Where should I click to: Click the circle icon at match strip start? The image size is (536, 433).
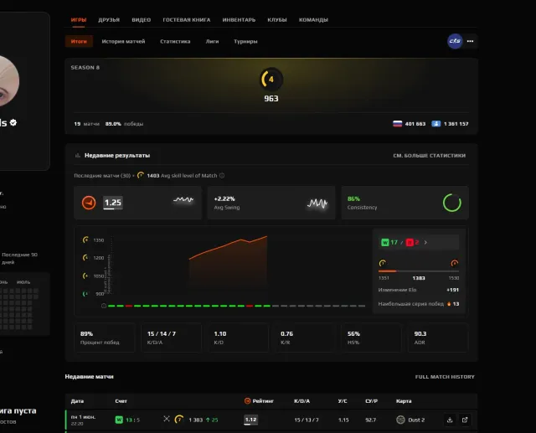pos(104,306)
